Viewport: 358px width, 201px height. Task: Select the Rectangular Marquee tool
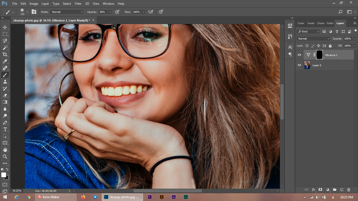coord(5,34)
